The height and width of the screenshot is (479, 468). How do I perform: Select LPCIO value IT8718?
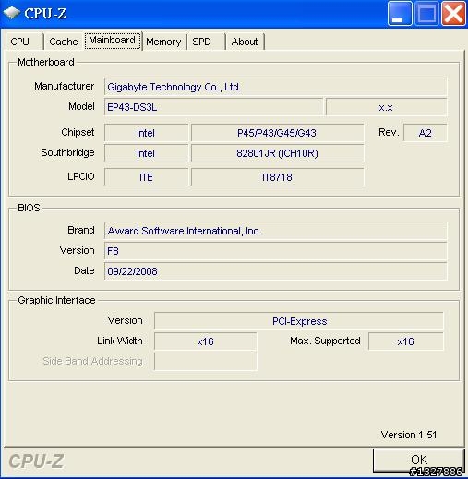point(277,177)
